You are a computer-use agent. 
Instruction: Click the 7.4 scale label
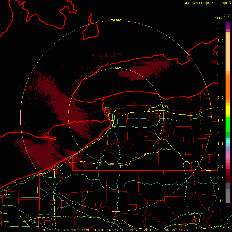click(x=220, y=63)
